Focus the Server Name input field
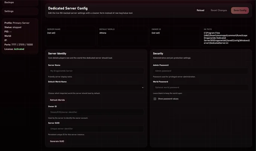 pos(96,71)
